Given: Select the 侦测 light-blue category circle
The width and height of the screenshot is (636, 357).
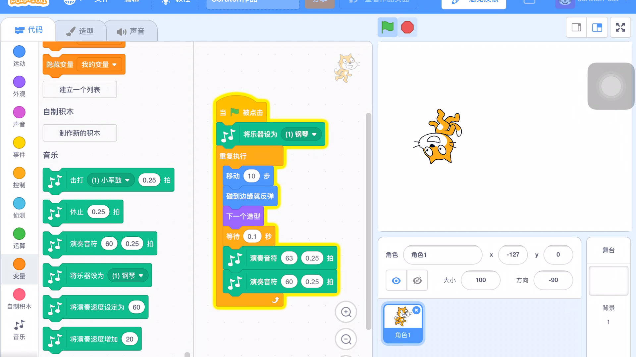Looking at the screenshot, I should [x=19, y=203].
